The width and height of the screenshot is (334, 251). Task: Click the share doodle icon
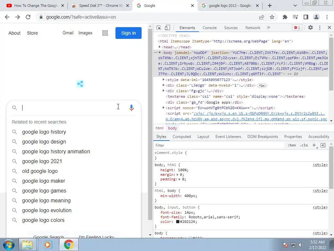80,84
